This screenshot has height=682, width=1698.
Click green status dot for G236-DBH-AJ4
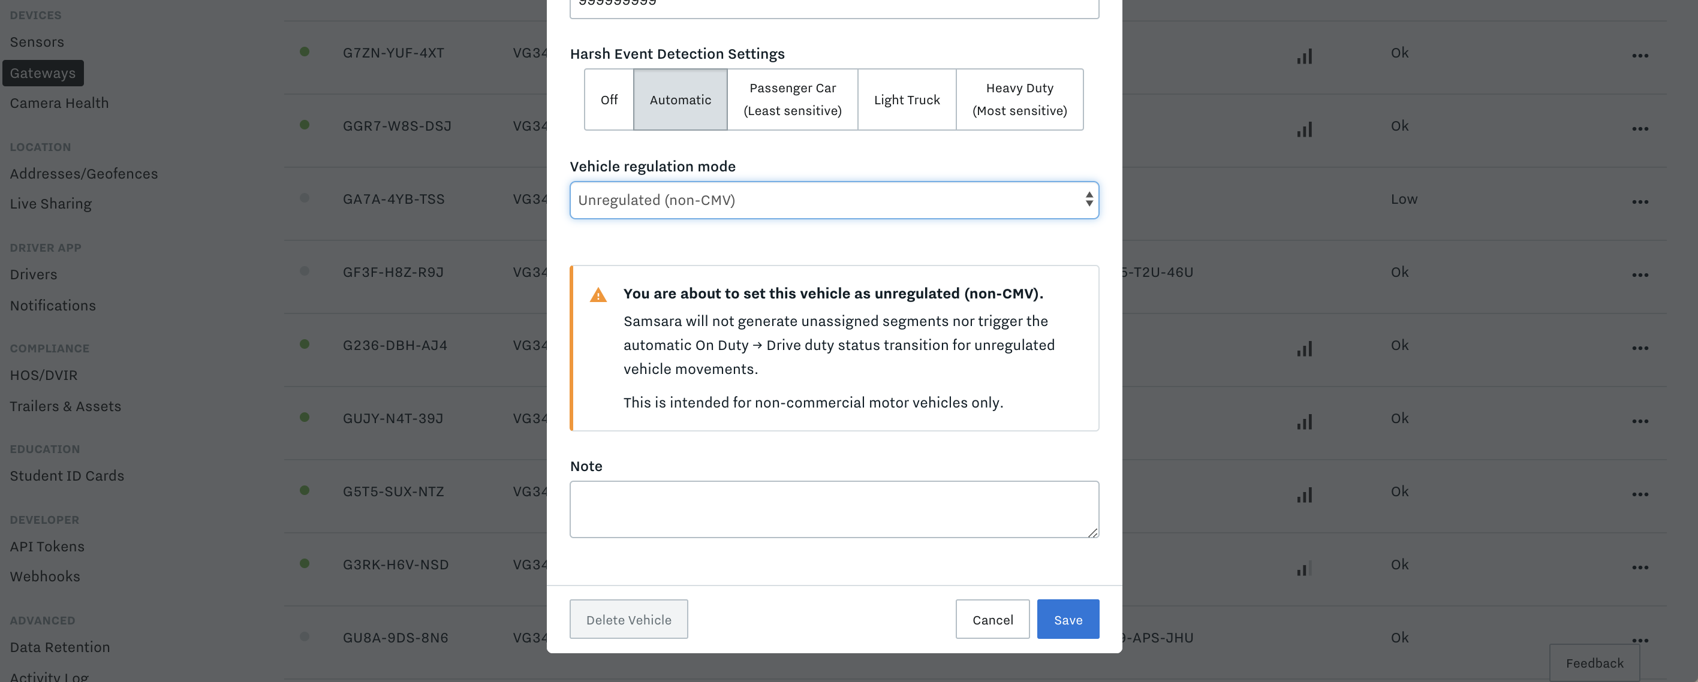coord(305,344)
